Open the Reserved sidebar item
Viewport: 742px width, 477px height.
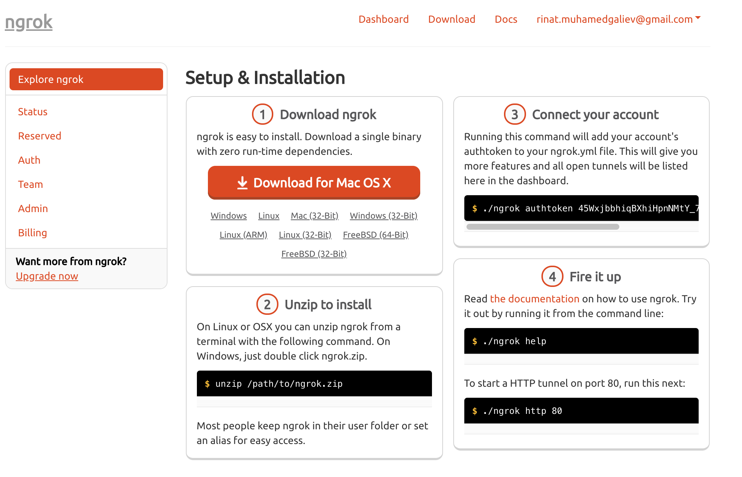click(40, 136)
